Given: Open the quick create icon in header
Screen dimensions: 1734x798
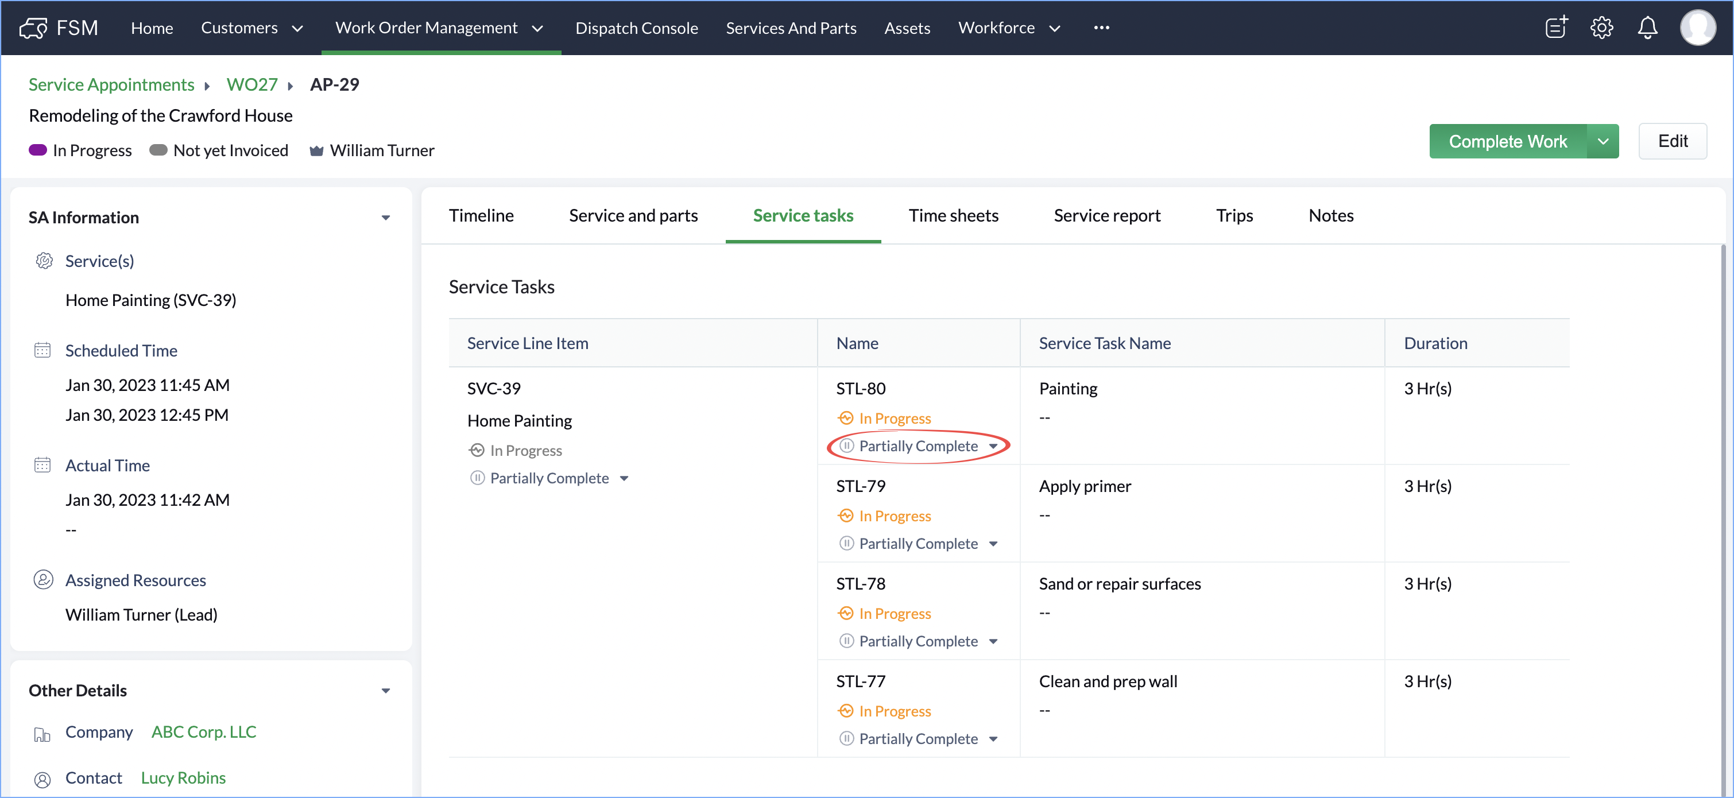Looking at the screenshot, I should [x=1556, y=28].
